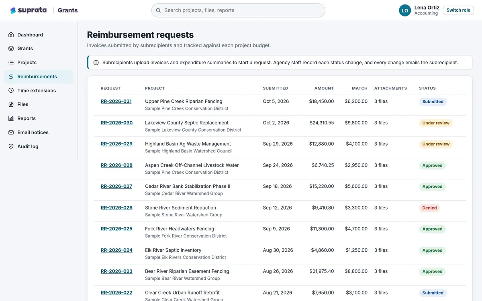Click the search magnifier icon
Image resolution: width=482 pixels, height=301 pixels.
point(158,10)
